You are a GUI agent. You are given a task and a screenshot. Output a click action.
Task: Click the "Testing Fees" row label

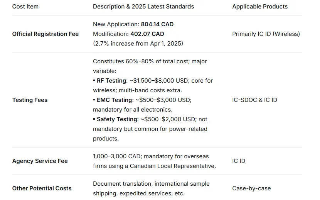(30, 100)
